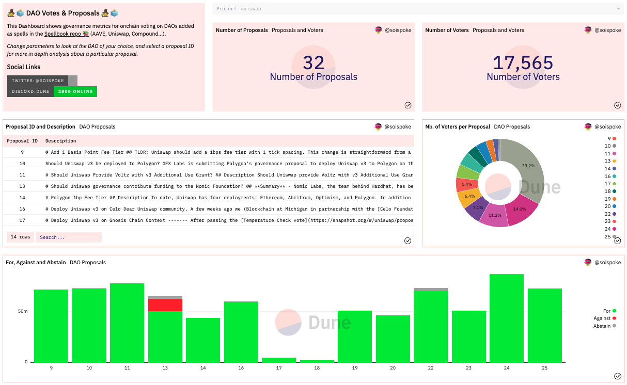Click soispoke avatar in bar chart panel
The image size is (627, 385).
[x=588, y=262]
